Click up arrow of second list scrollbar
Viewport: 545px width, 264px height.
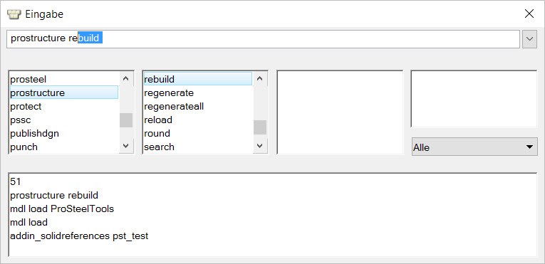pos(259,79)
